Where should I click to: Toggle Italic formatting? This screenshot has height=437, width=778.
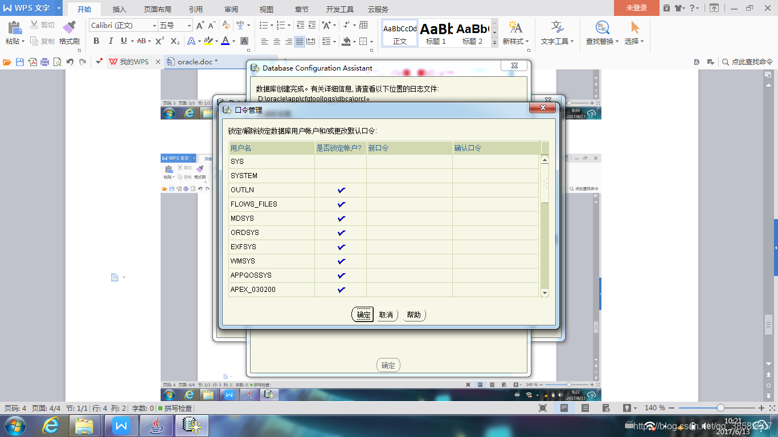(110, 41)
